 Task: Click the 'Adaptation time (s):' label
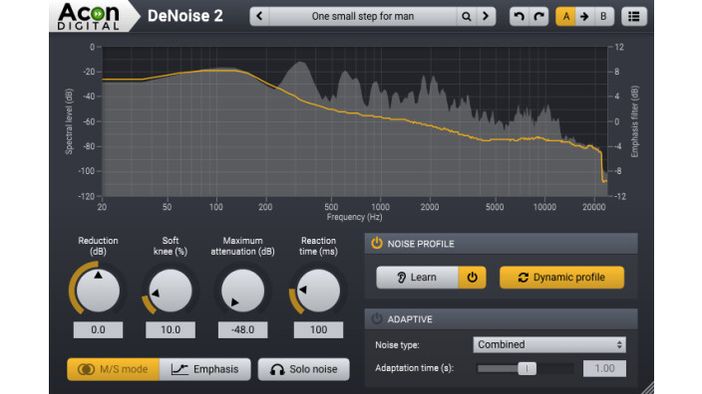[x=415, y=368]
